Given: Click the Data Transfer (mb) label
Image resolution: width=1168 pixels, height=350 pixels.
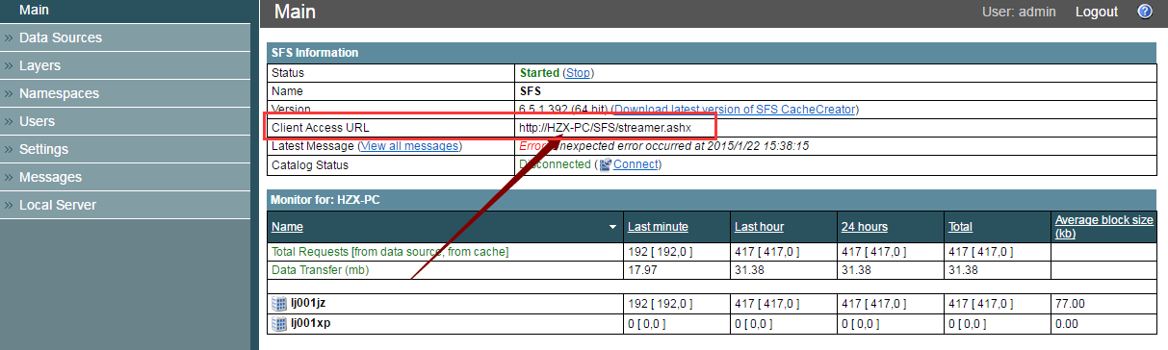Looking at the screenshot, I should coord(320,270).
